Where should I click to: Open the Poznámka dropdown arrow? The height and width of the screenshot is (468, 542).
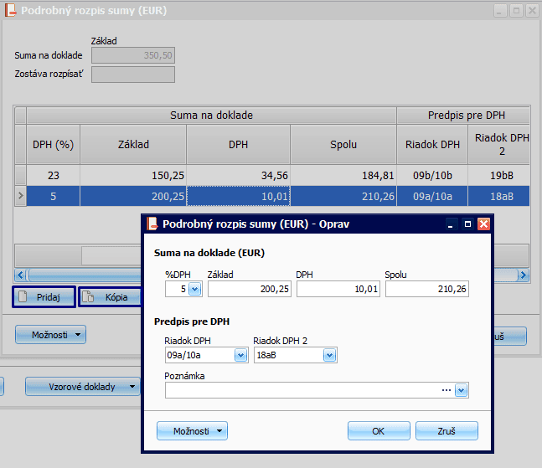click(x=461, y=390)
